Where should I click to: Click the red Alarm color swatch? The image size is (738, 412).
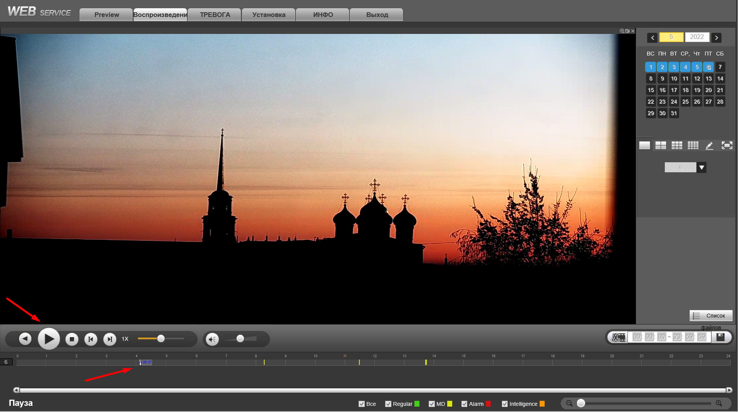coord(488,404)
